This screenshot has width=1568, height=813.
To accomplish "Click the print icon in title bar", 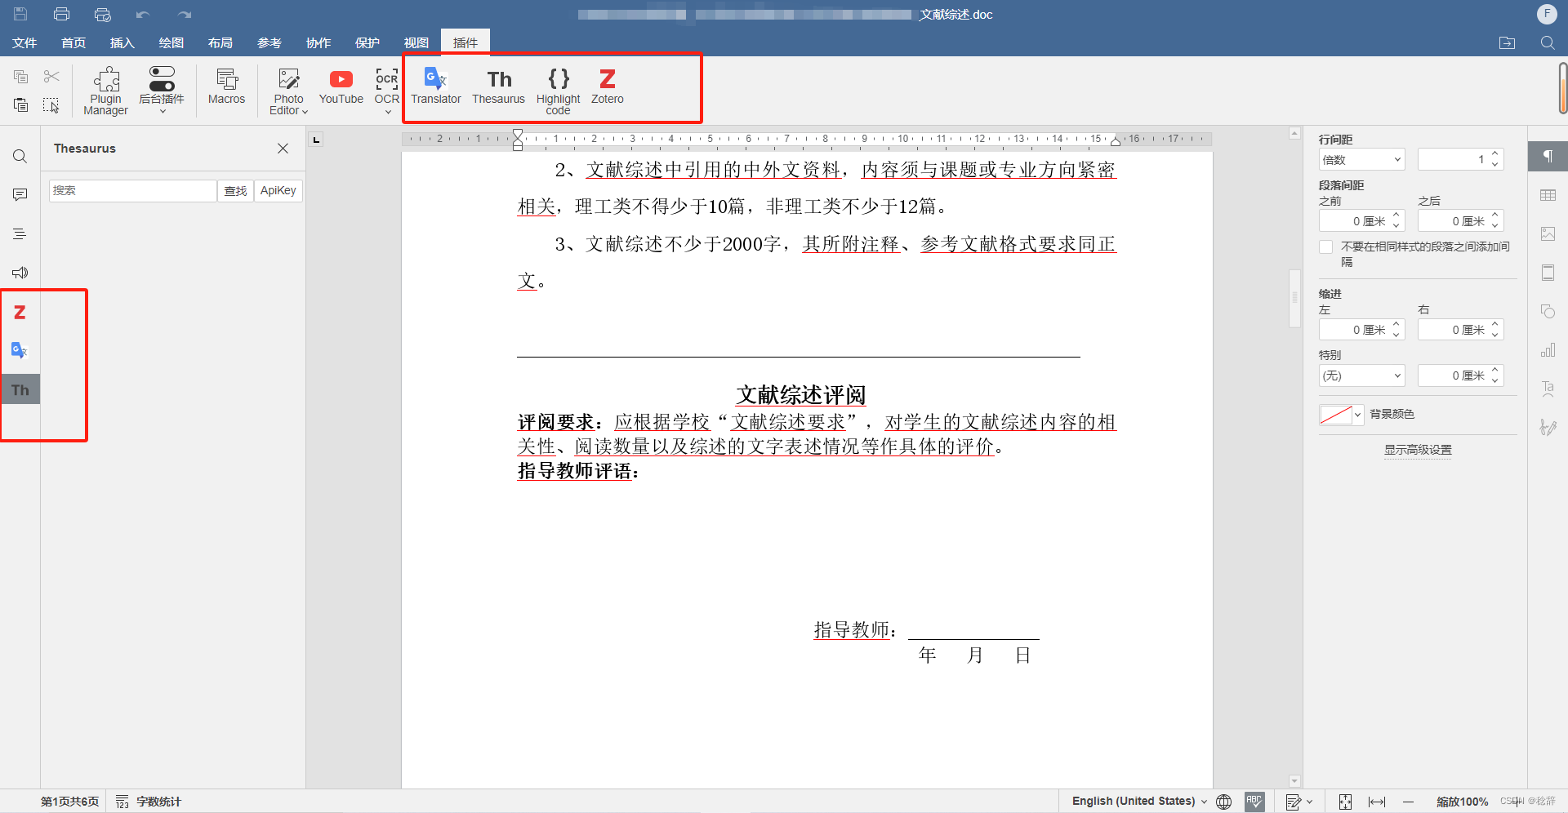I will (x=61, y=14).
